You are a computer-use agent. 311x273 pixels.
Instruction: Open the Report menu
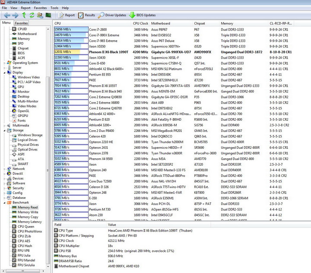tap(25, 8)
